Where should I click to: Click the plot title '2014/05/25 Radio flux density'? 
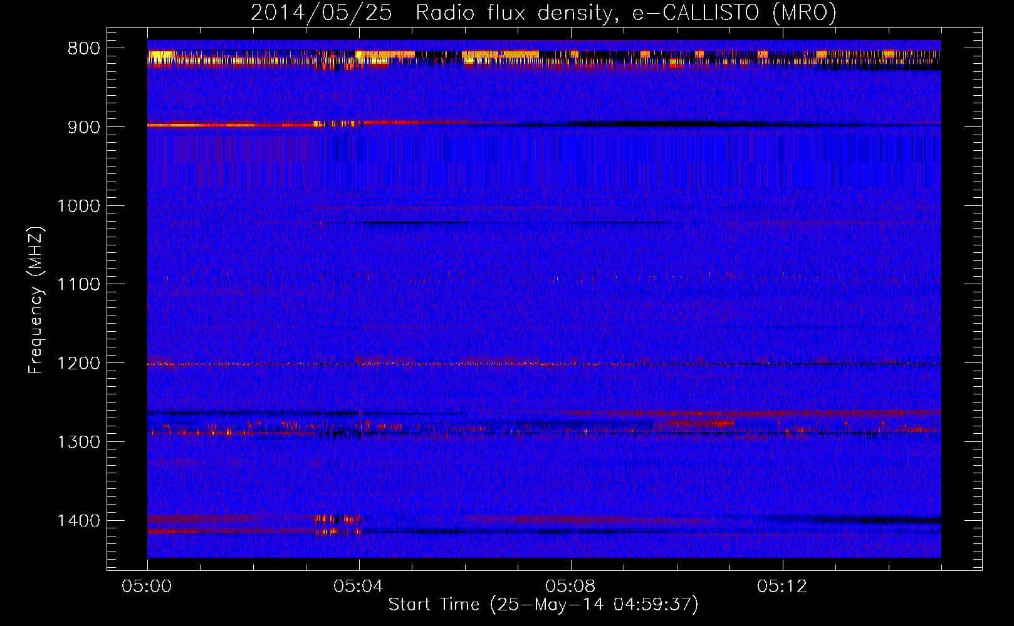543,13
